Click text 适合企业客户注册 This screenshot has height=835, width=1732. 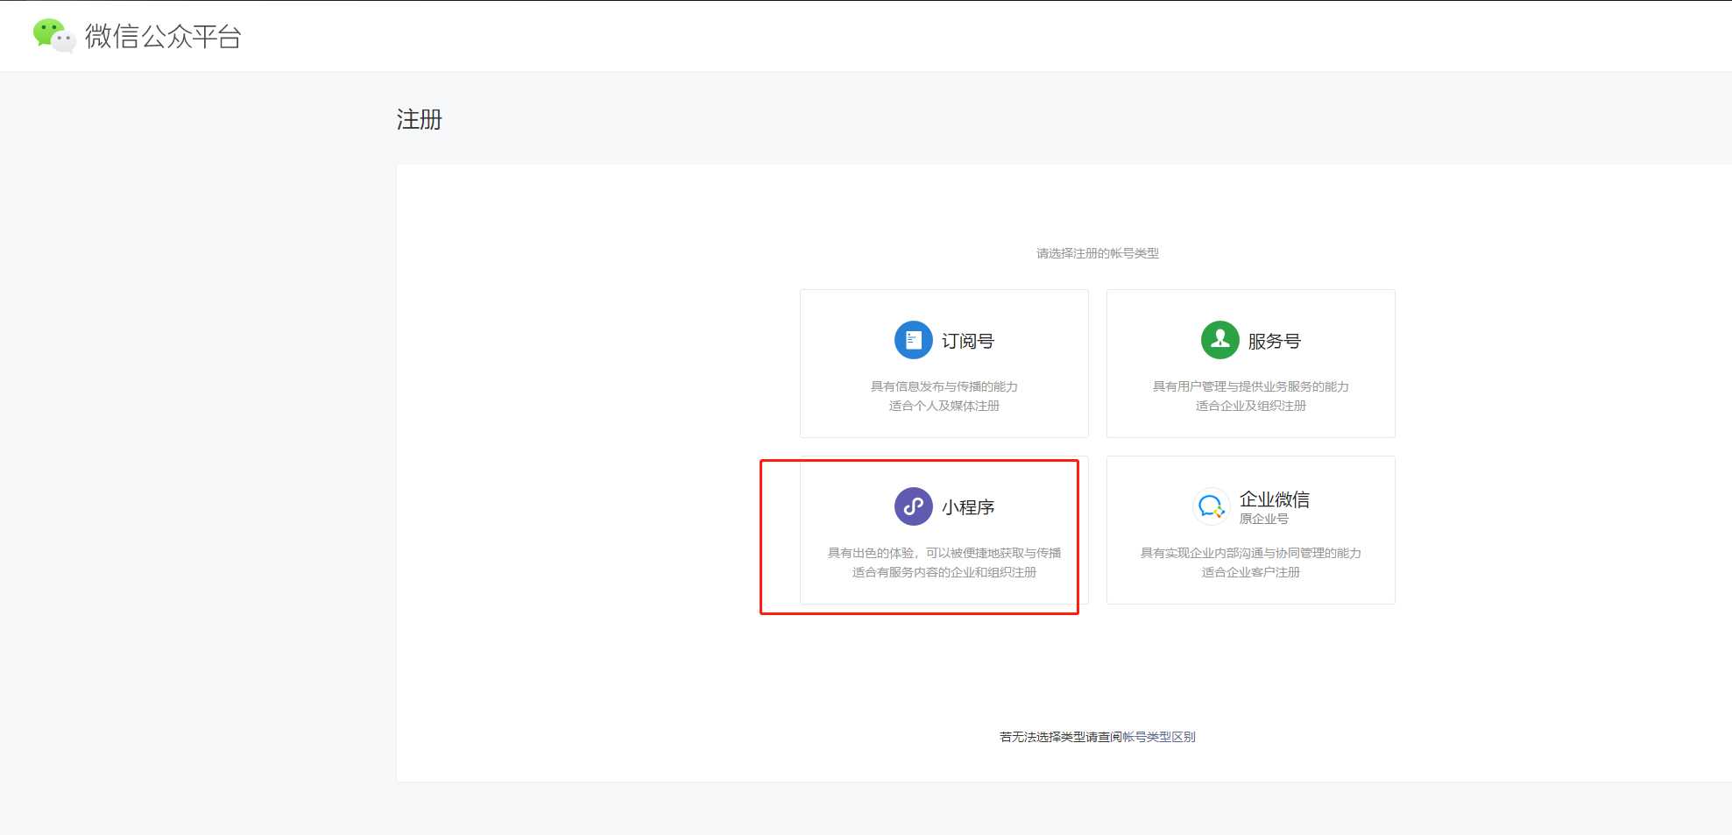(1251, 572)
